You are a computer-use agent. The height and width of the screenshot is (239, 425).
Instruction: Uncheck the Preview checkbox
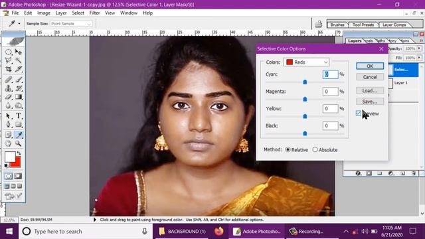pyautogui.click(x=359, y=114)
